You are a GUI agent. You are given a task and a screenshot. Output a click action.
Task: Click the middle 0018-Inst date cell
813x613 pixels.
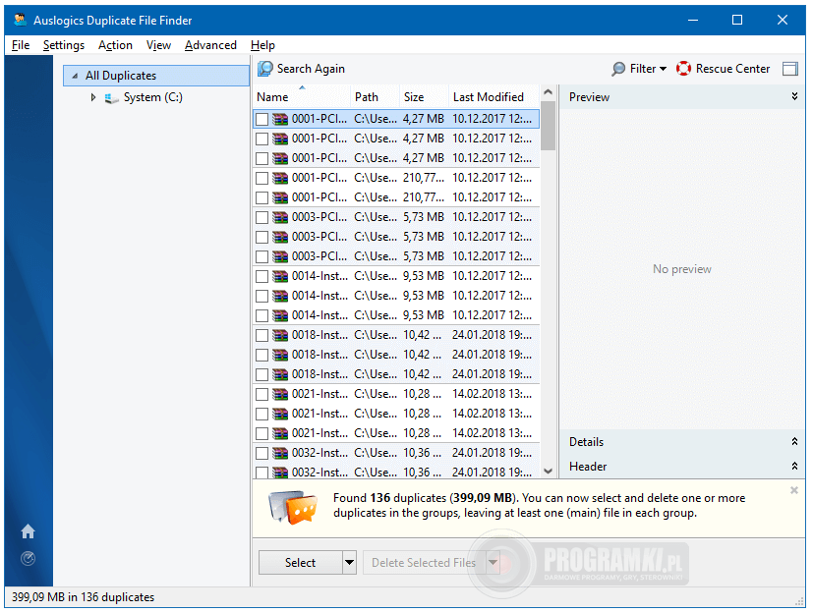click(493, 355)
